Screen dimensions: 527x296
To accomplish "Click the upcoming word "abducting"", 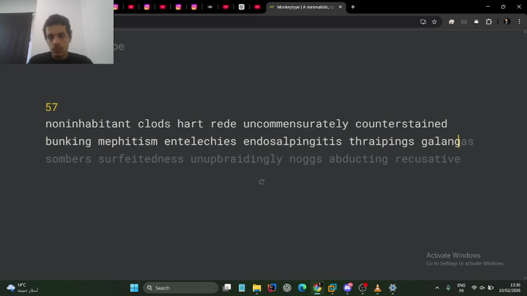I will [x=358, y=159].
